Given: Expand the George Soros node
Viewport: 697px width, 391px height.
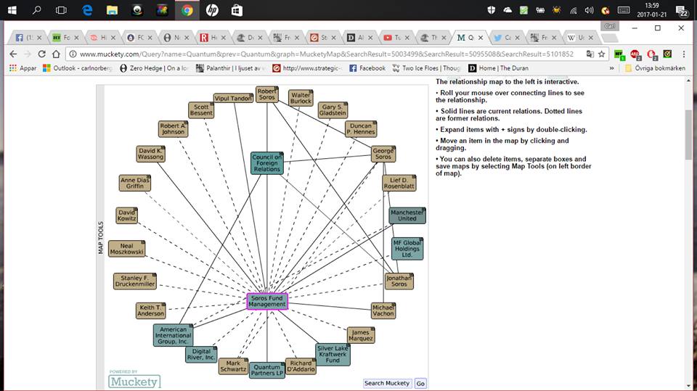Looking at the screenshot, I should (x=394, y=147).
